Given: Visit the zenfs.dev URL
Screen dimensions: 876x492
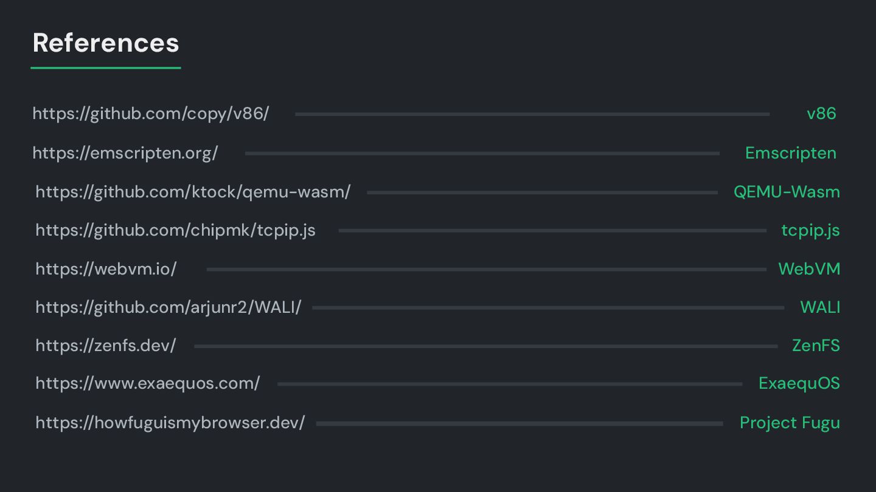Looking at the screenshot, I should 106,346.
